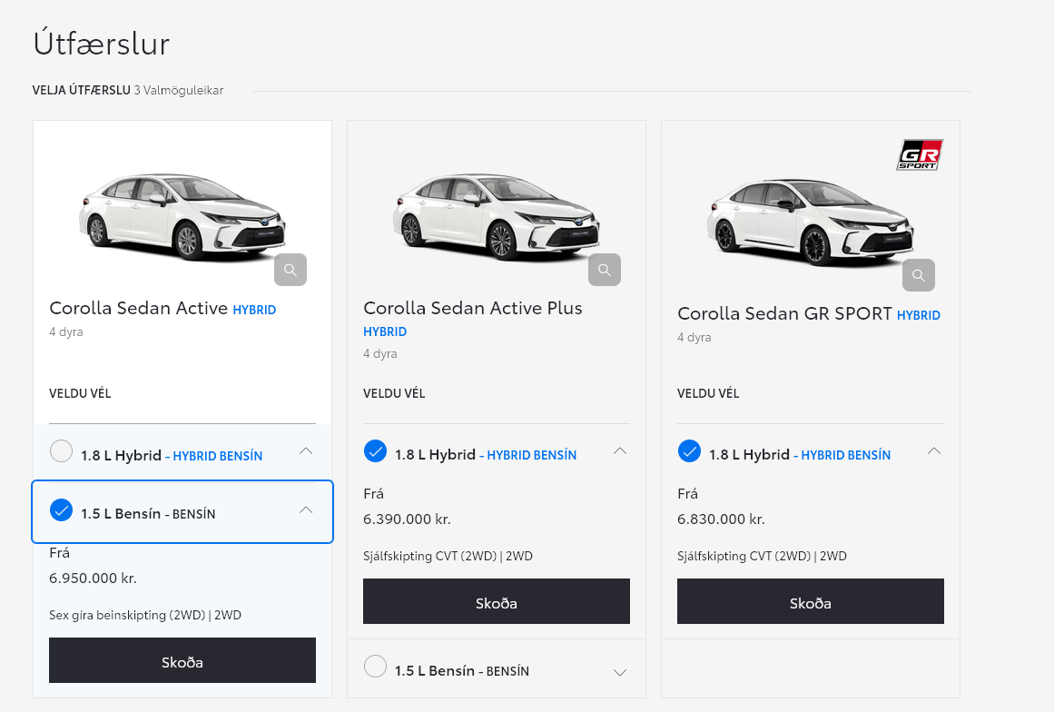Click the Corolla Sedan Active car image
The width and height of the screenshot is (1054, 712).
182,216
